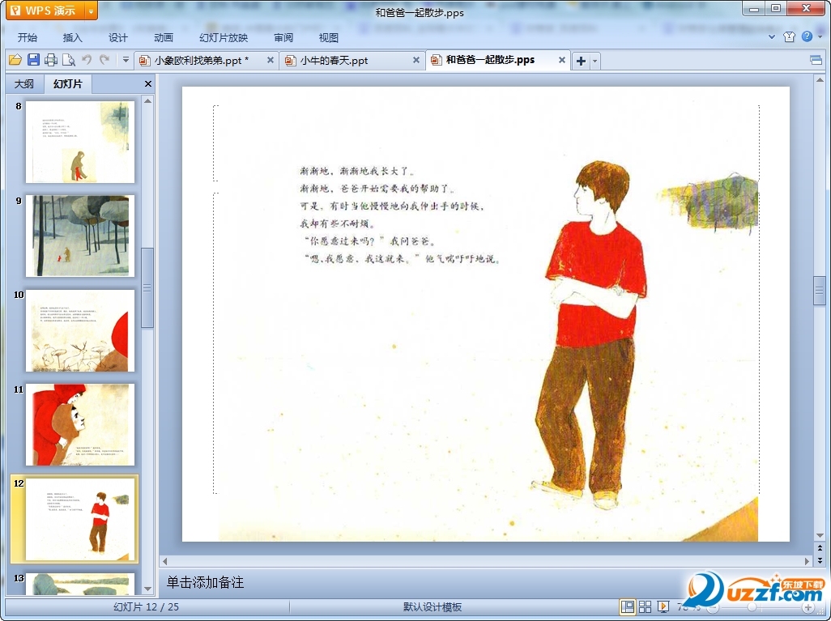Open the skin (shirt) icon settings

pyautogui.click(x=789, y=36)
